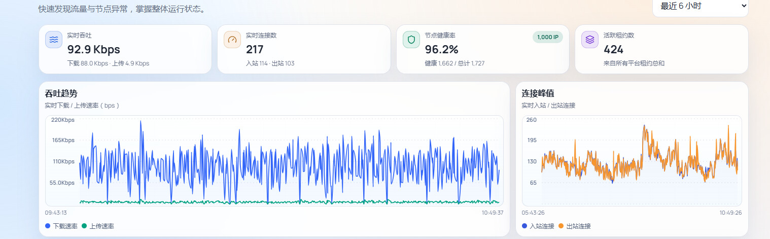Click the realtime throughput wave icon
Viewport: 770px width, 239px height.
(54, 40)
